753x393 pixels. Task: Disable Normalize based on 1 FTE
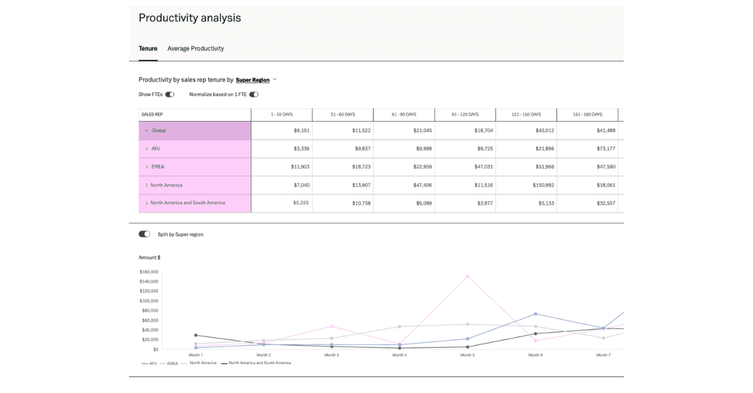point(254,95)
